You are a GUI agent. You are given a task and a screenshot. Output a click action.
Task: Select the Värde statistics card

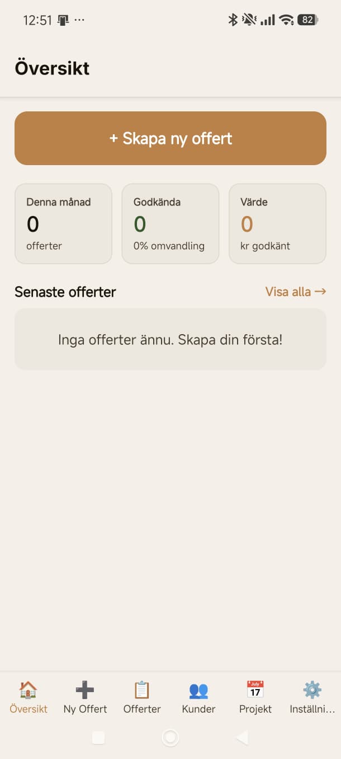[277, 223]
